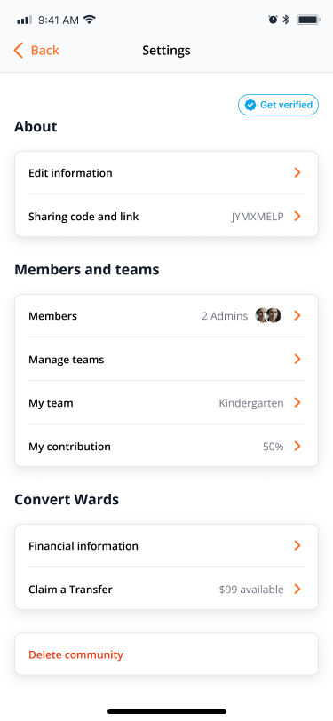Tap the admins' avatar photos

point(268,315)
